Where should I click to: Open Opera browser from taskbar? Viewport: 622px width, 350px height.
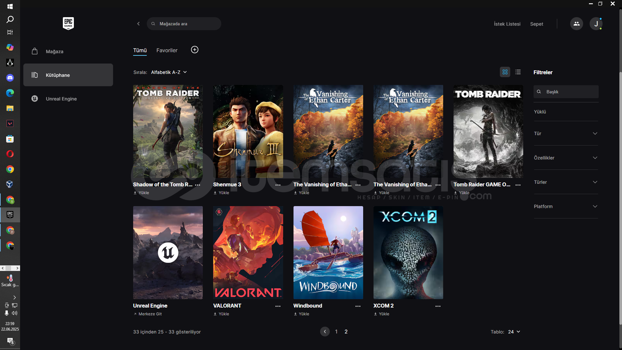click(10, 154)
